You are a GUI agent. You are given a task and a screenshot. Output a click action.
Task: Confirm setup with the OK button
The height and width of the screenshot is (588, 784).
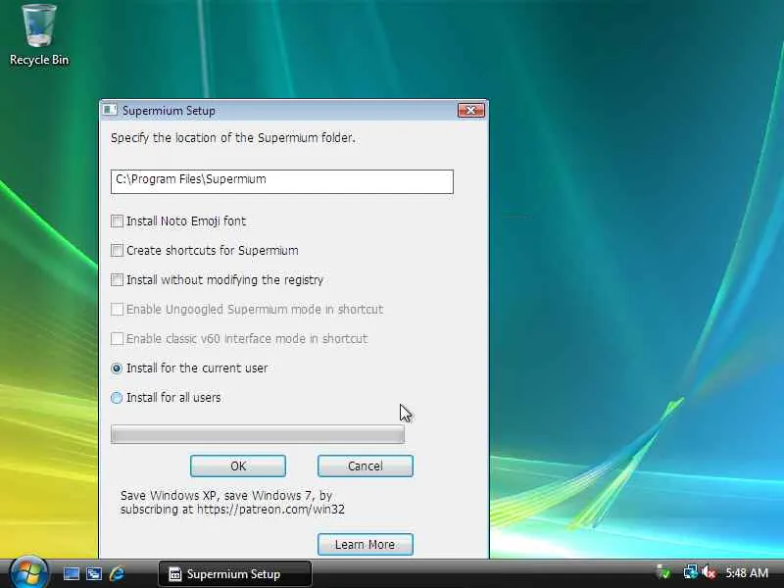coord(238,466)
